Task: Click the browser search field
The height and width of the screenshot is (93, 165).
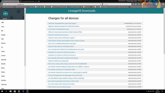Action: (117, 4)
